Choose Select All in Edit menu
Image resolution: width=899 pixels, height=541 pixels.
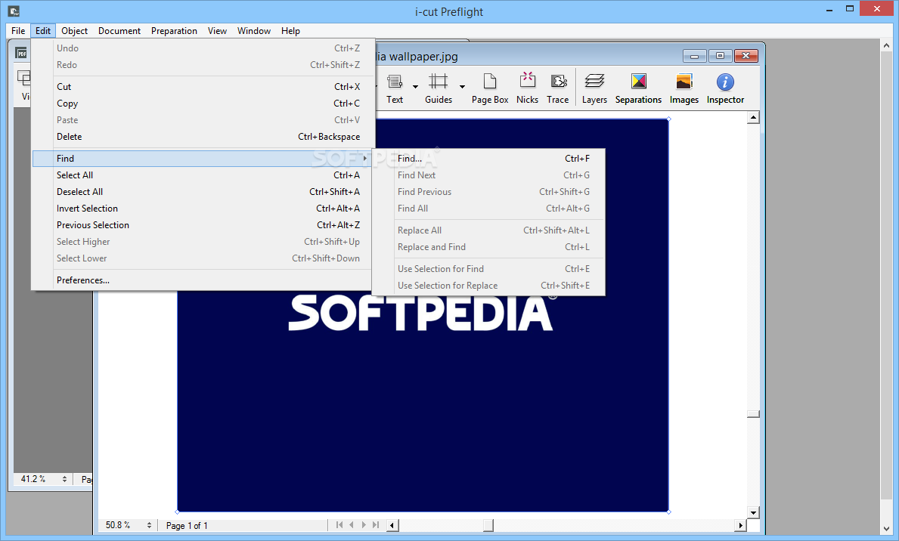pos(203,175)
